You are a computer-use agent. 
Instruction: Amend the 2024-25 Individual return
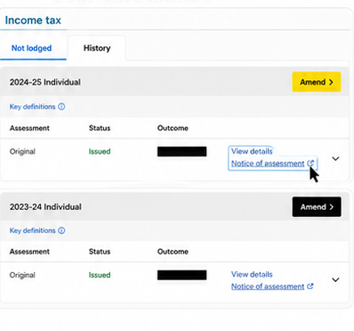317,82
